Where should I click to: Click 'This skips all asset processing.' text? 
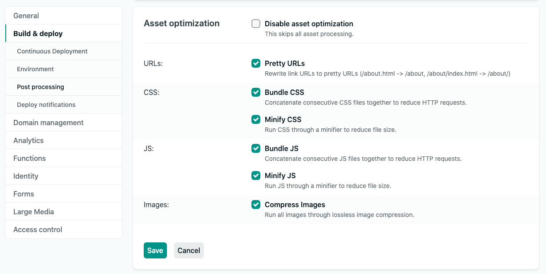(x=309, y=34)
